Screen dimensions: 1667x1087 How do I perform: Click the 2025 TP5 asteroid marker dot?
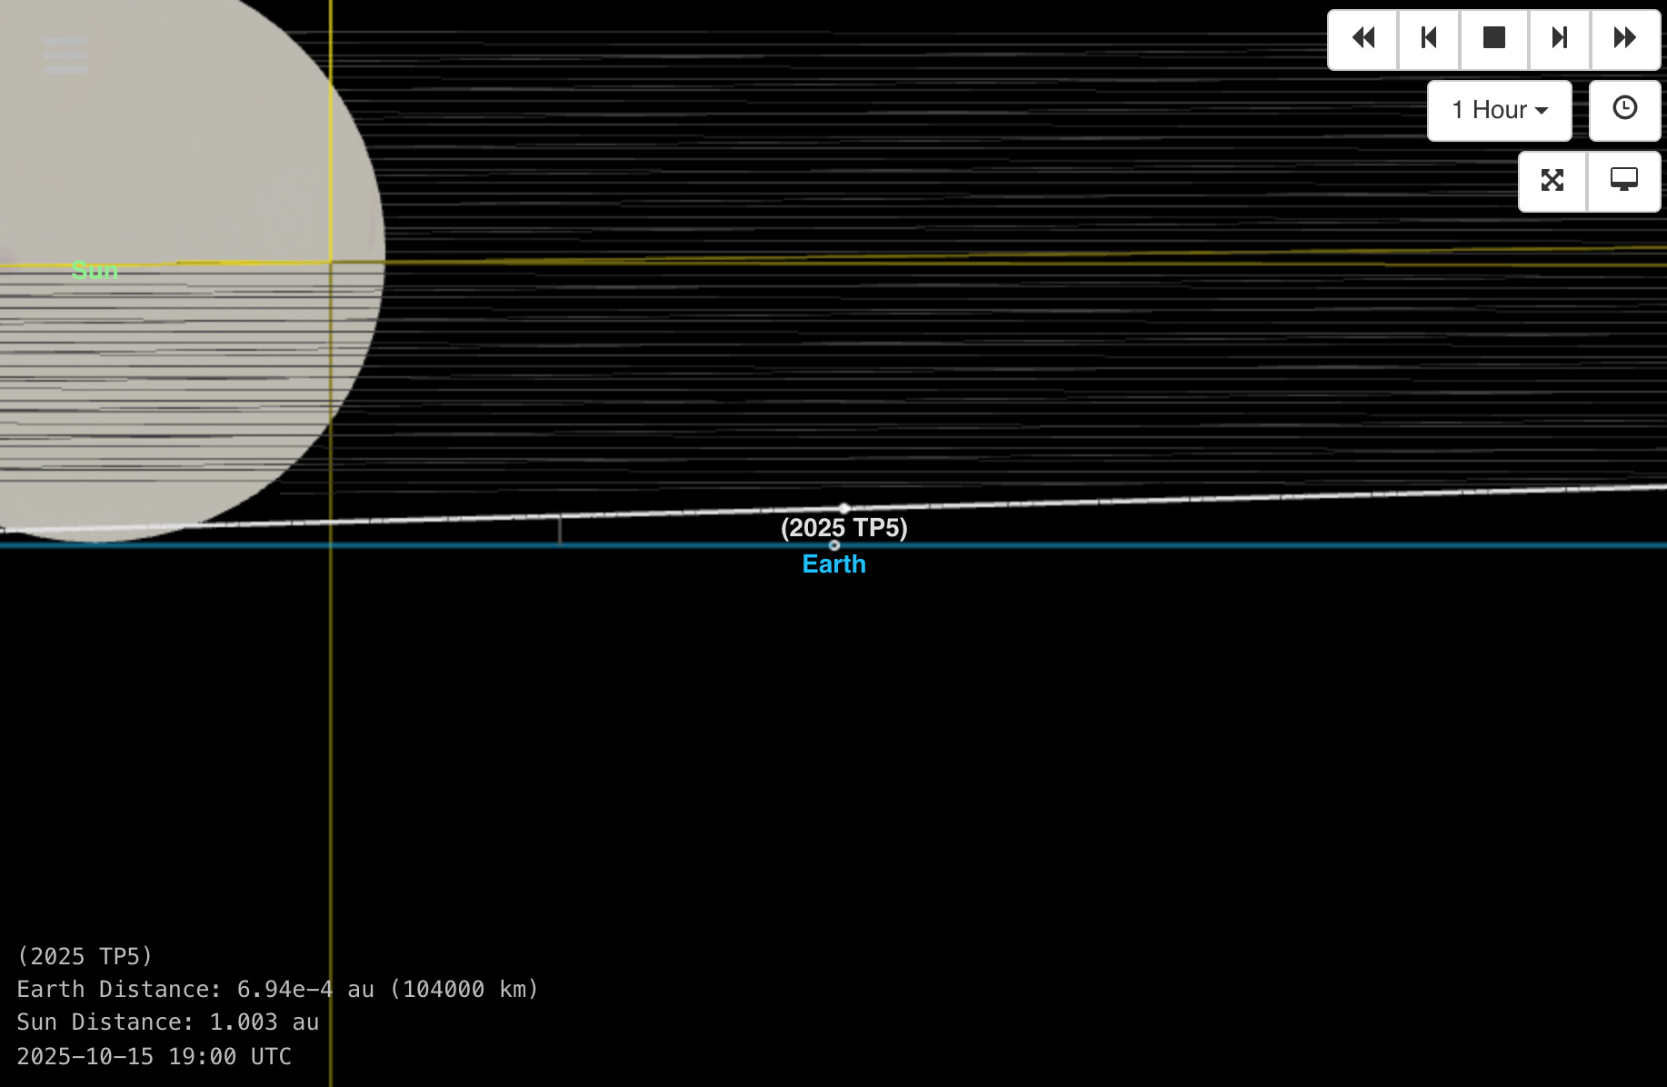844,509
